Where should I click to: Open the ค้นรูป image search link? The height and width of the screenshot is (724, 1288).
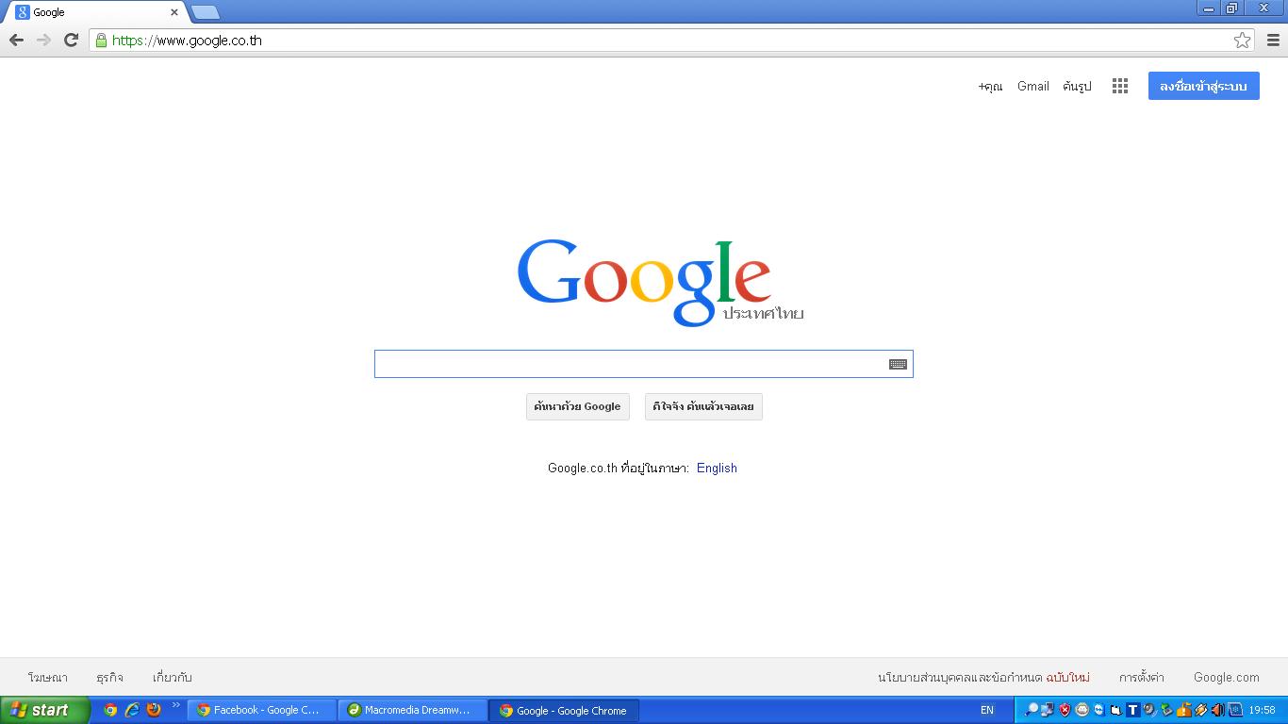click(1077, 86)
